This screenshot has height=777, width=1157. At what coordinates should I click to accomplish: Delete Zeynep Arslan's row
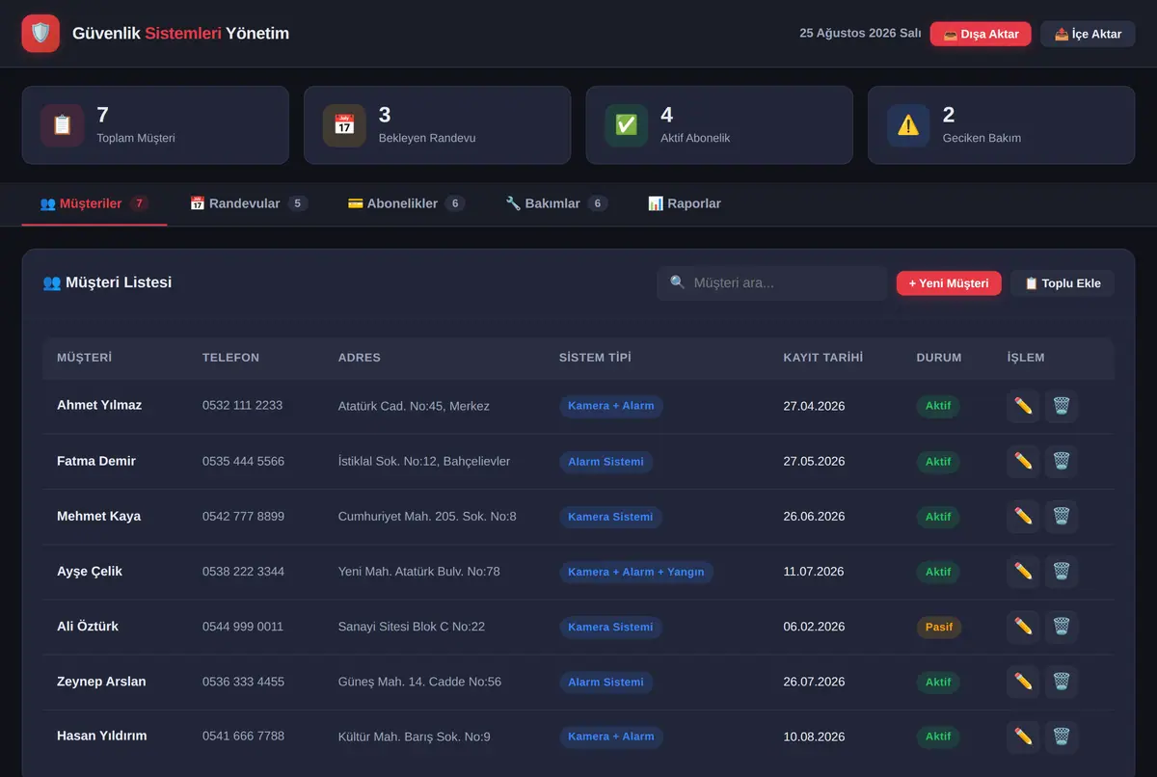pos(1062,682)
